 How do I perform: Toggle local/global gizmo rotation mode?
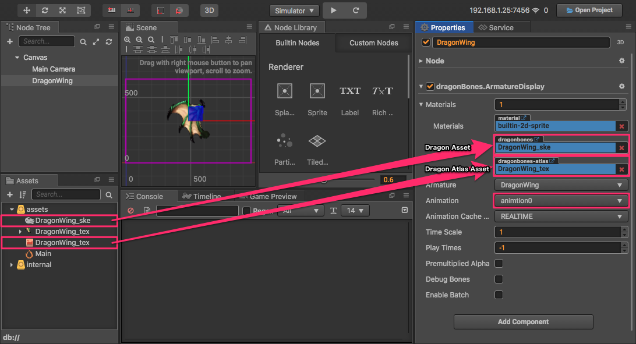tap(130, 10)
